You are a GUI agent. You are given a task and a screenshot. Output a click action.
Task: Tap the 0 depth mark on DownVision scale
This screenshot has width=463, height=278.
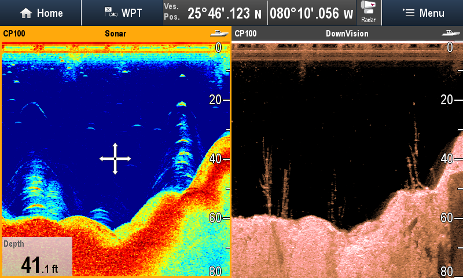pyautogui.click(x=450, y=47)
